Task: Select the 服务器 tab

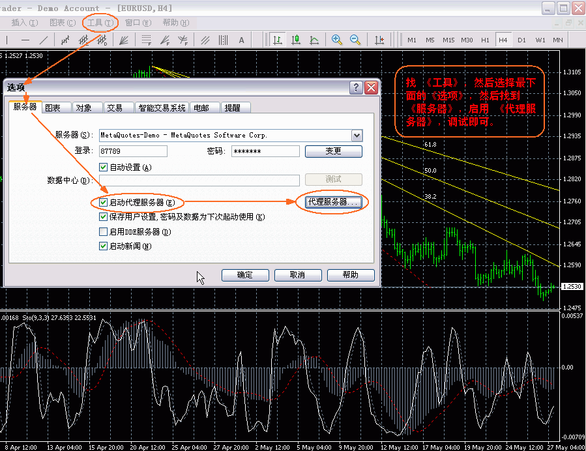Action: click(x=25, y=107)
